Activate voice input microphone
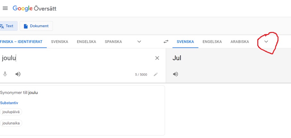 pos(5,74)
